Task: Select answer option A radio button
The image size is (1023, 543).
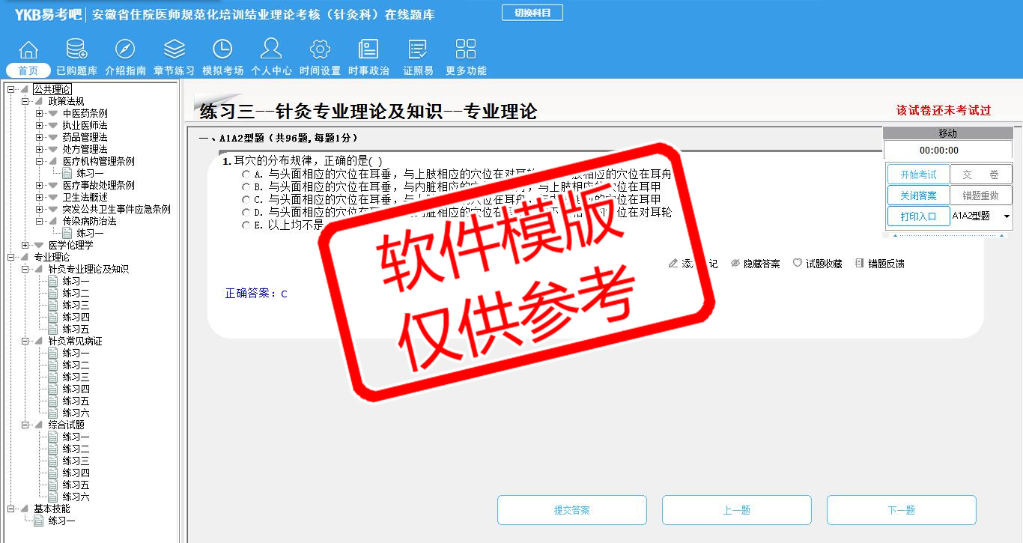Action: (x=246, y=175)
